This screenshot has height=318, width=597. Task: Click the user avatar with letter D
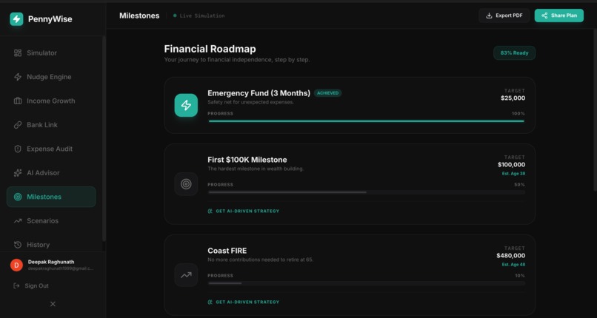[x=16, y=265]
